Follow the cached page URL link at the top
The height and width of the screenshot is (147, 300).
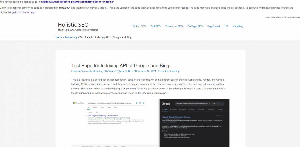(77, 2)
